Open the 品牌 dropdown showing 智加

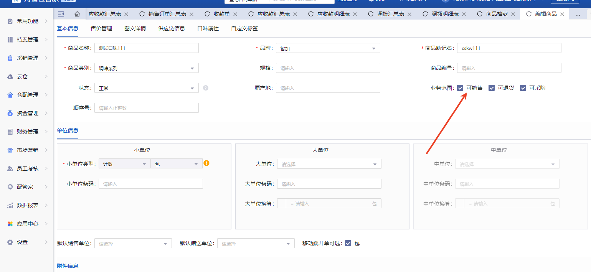328,48
